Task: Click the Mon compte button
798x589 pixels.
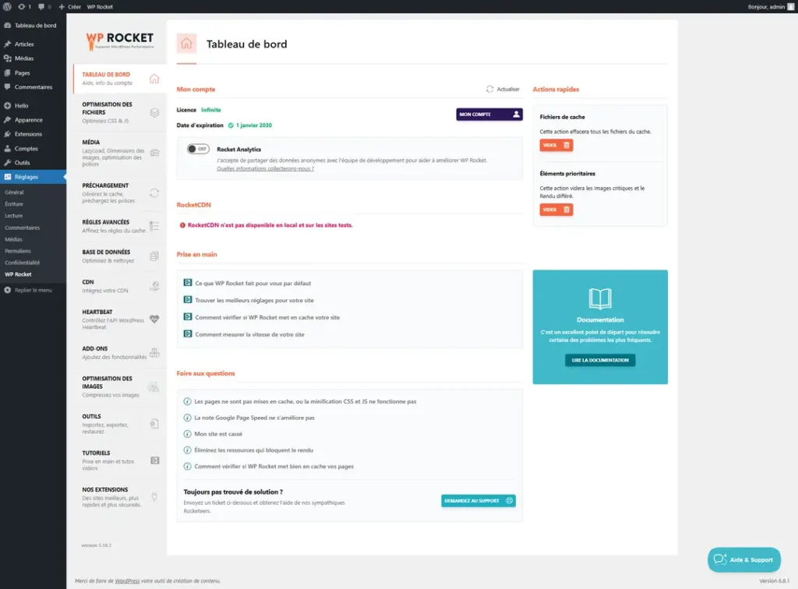Action: (489, 115)
